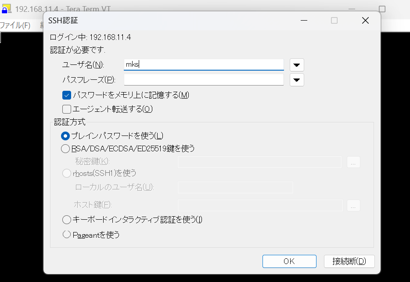
Task: Maximize the Tera Term main window
Action: point(382,9)
